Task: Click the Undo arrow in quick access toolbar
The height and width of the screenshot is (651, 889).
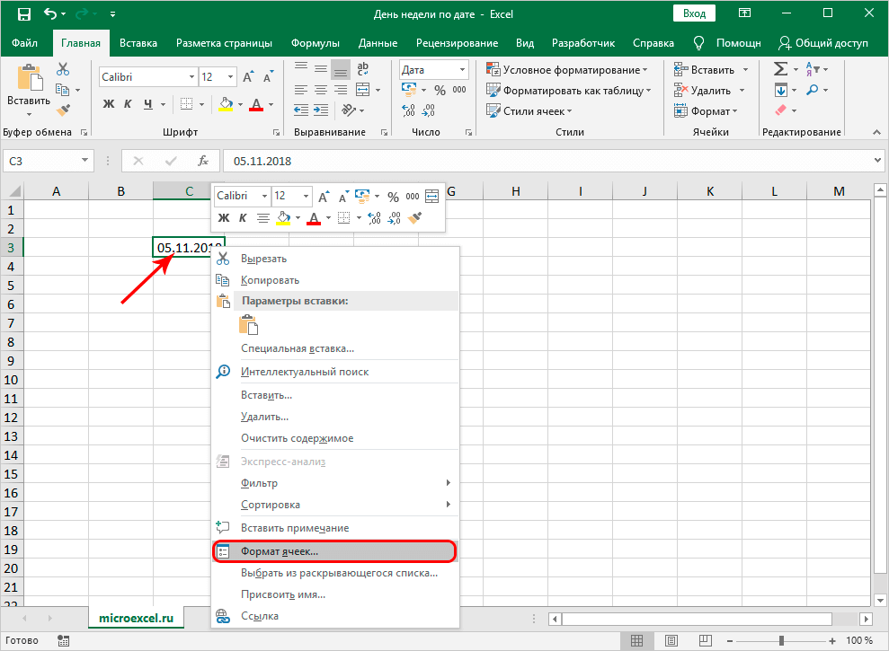Action: (x=50, y=14)
